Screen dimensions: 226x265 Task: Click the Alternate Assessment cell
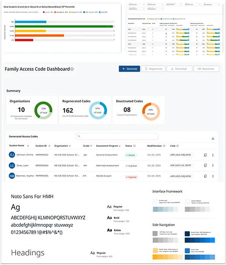pyautogui.click(x=108, y=165)
